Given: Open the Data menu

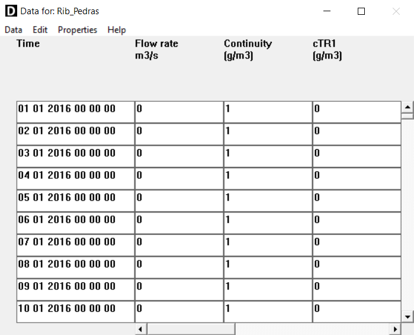Looking at the screenshot, I should (x=14, y=30).
